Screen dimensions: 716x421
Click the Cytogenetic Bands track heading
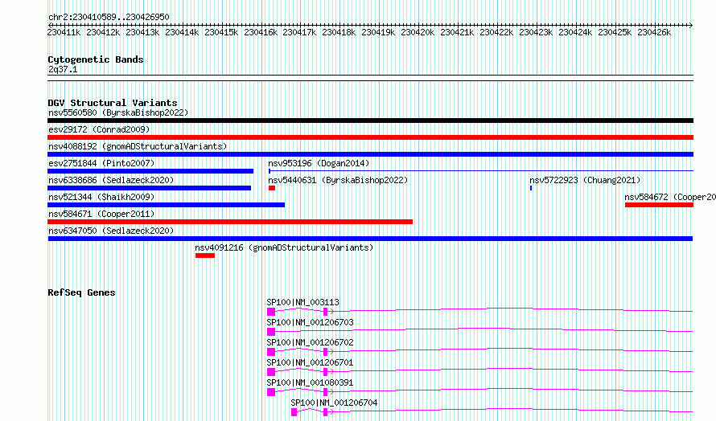pyautogui.click(x=96, y=59)
